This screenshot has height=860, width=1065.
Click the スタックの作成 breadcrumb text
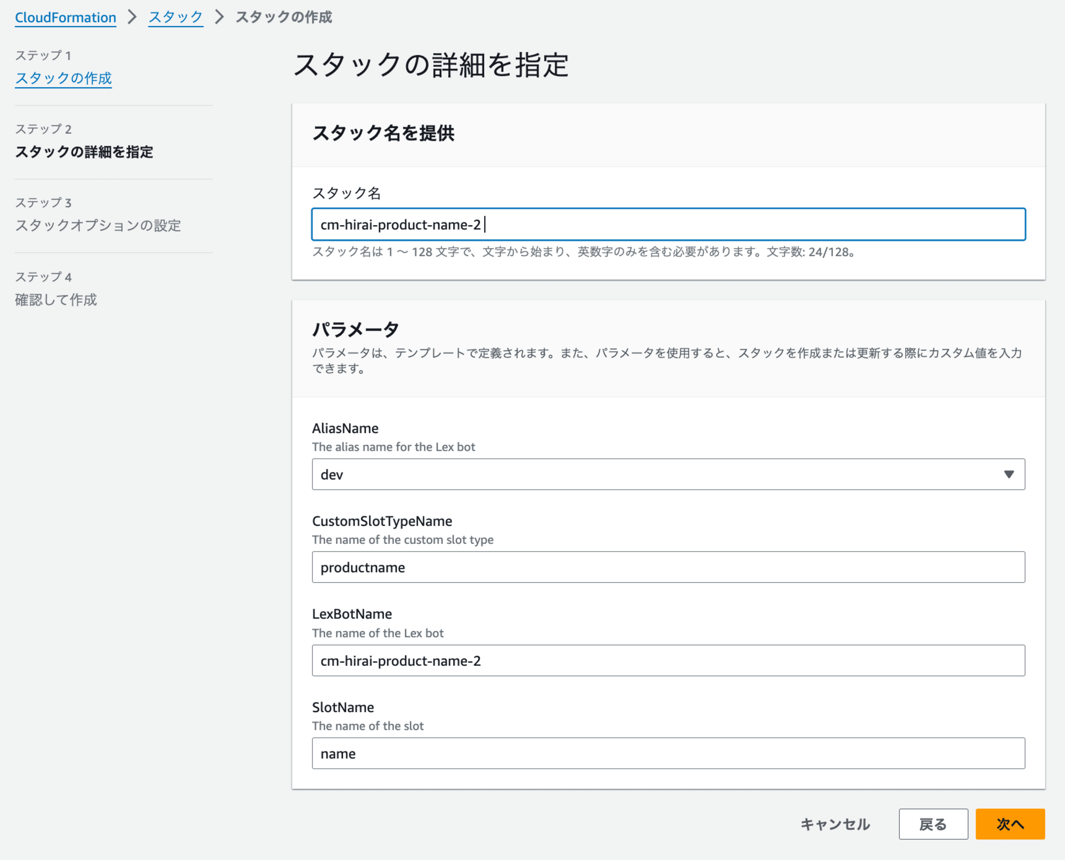(x=284, y=18)
